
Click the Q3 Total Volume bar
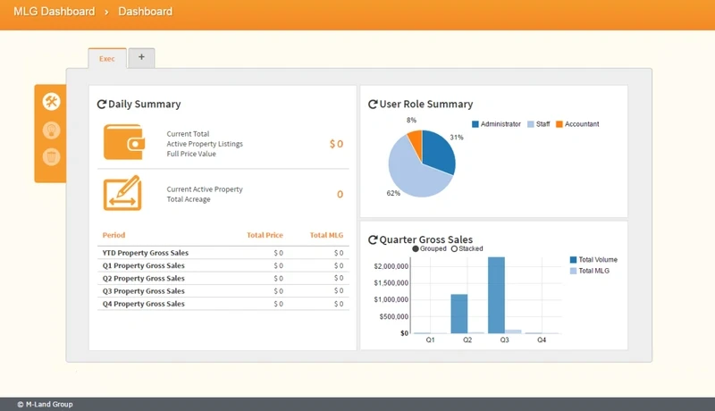tap(496, 295)
